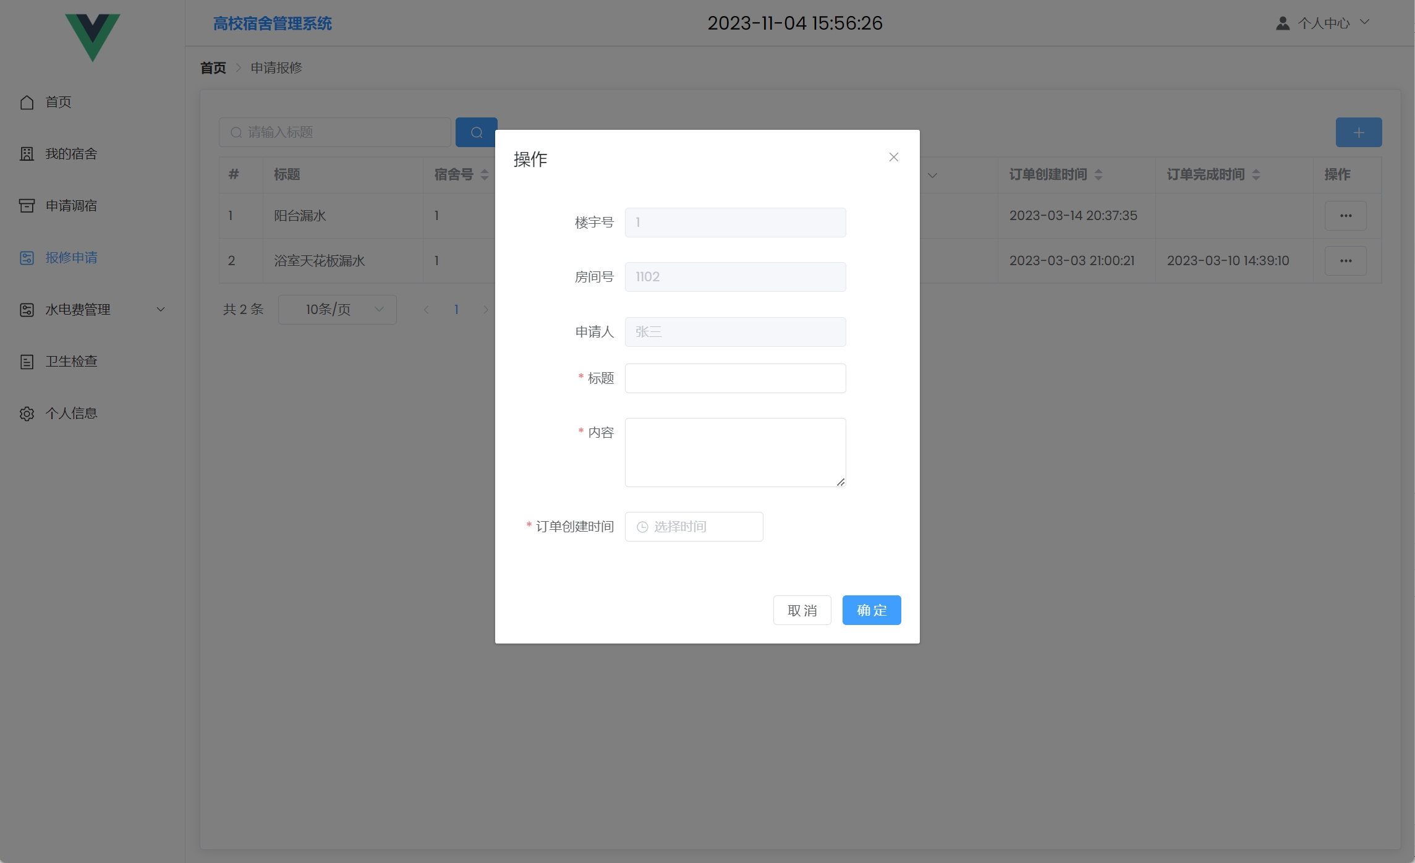Image resolution: width=1415 pixels, height=863 pixels.
Task: Click the 卫生检查 document icon
Action: click(27, 362)
